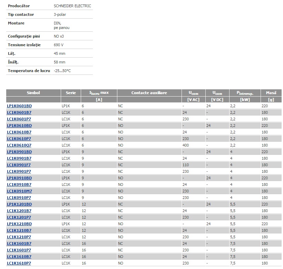Click the Masă column header
283x269 pixels.
pyautogui.click(x=271, y=93)
